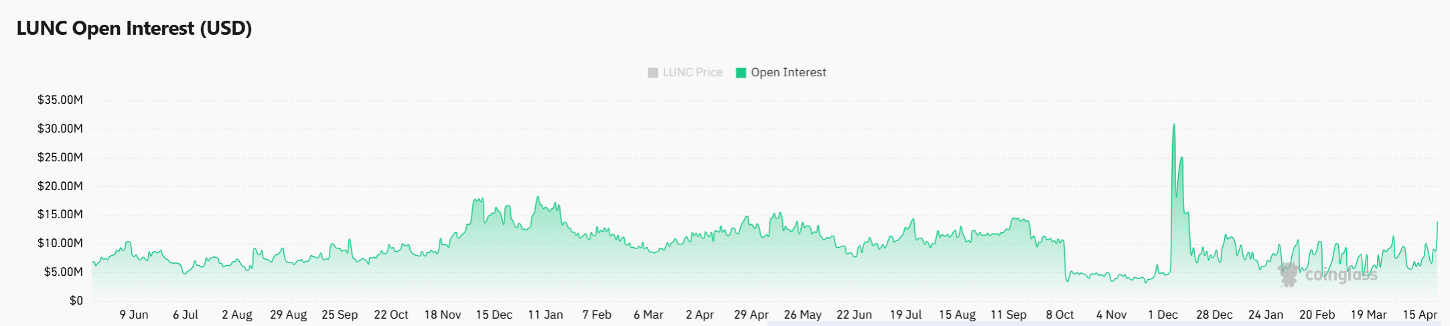
Task: Select the 9 Jun date label
Action: [x=134, y=315]
